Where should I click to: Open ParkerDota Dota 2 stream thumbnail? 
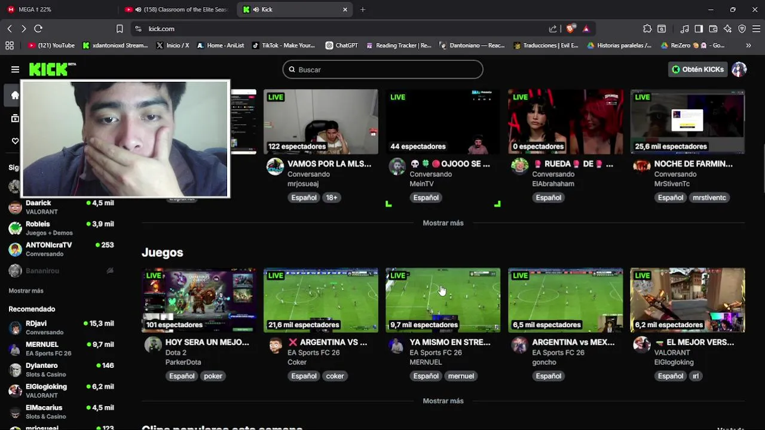[199, 300]
